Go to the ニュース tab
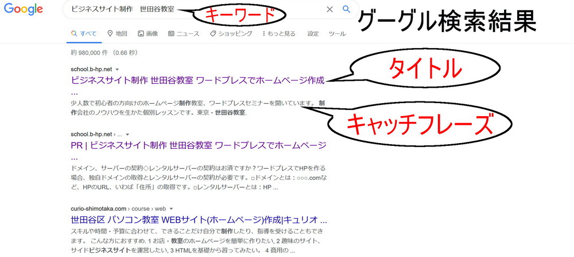Image resolution: width=574 pixels, height=257 pixels. 184,34
